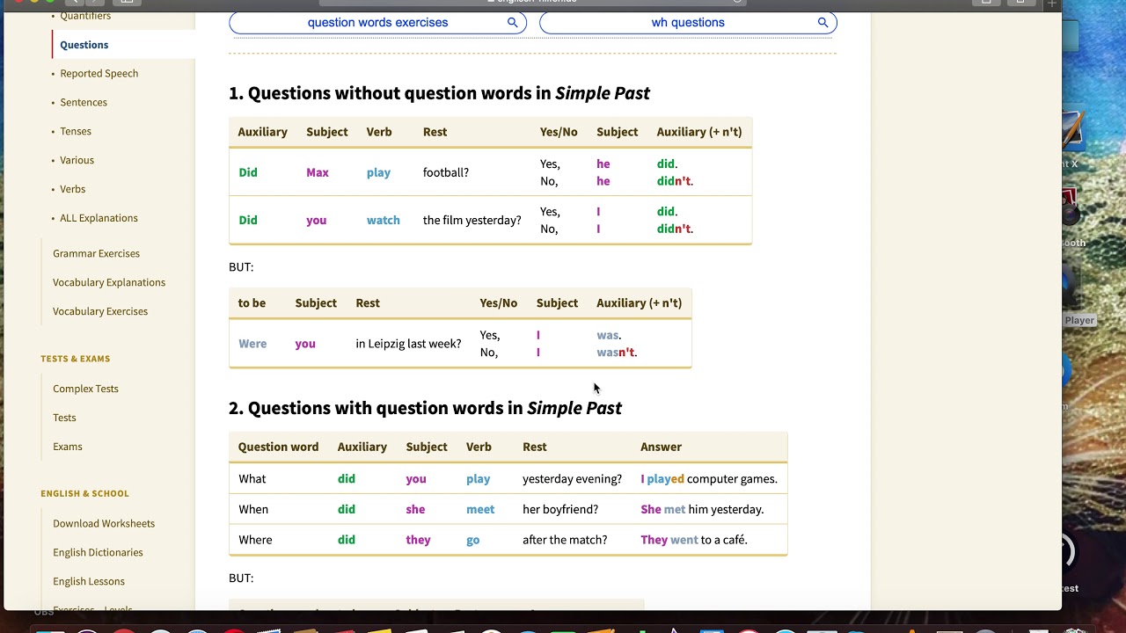Screen dimensions: 1126x633
Task: Click the magnifier icon beside 'wh questions'
Action: [823, 23]
